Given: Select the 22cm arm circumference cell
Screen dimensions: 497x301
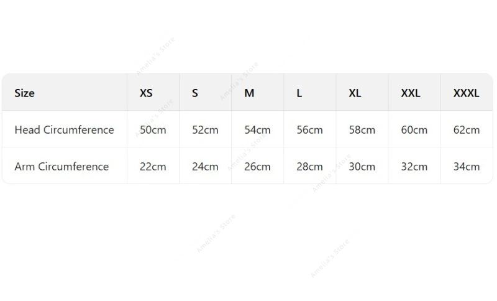Looking at the screenshot, I should [x=153, y=167].
